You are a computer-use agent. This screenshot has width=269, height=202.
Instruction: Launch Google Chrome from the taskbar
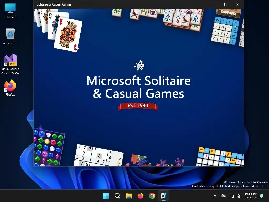pos(152,196)
